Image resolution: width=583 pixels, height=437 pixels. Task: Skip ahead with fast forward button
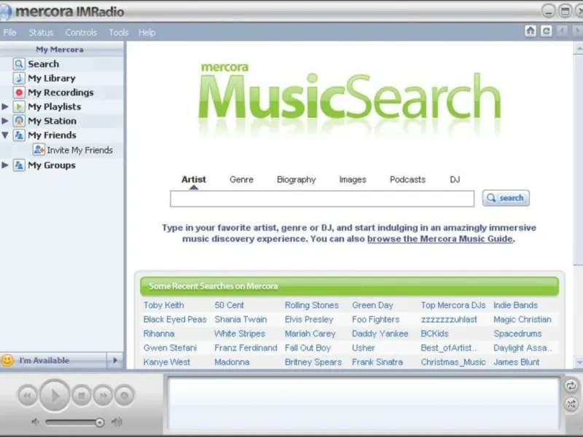pyautogui.click(x=103, y=395)
